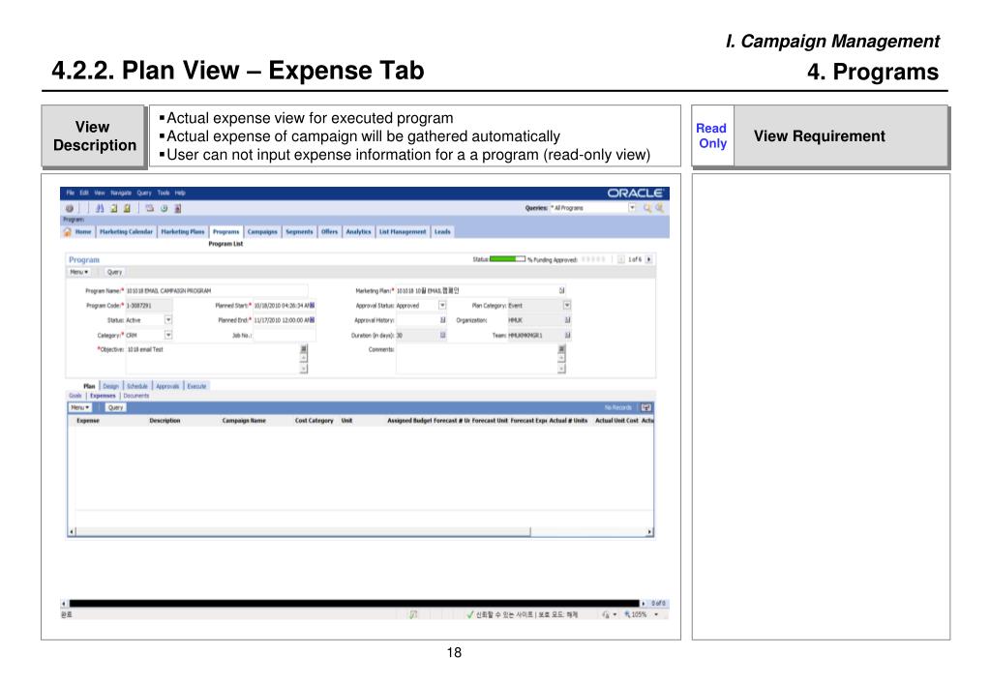This screenshot has width=990, height=685.
Task: Open the Help menu
Action: click(x=180, y=194)
